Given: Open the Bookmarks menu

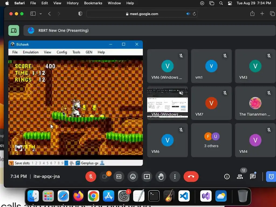Looking at the screenshot, I should pyautogui.click(x=93, y=3).
